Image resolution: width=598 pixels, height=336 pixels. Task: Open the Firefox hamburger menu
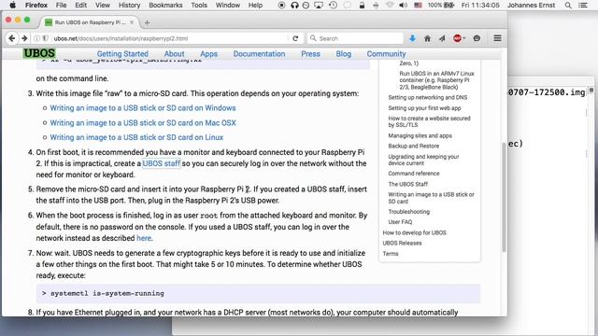coord(497,38)
